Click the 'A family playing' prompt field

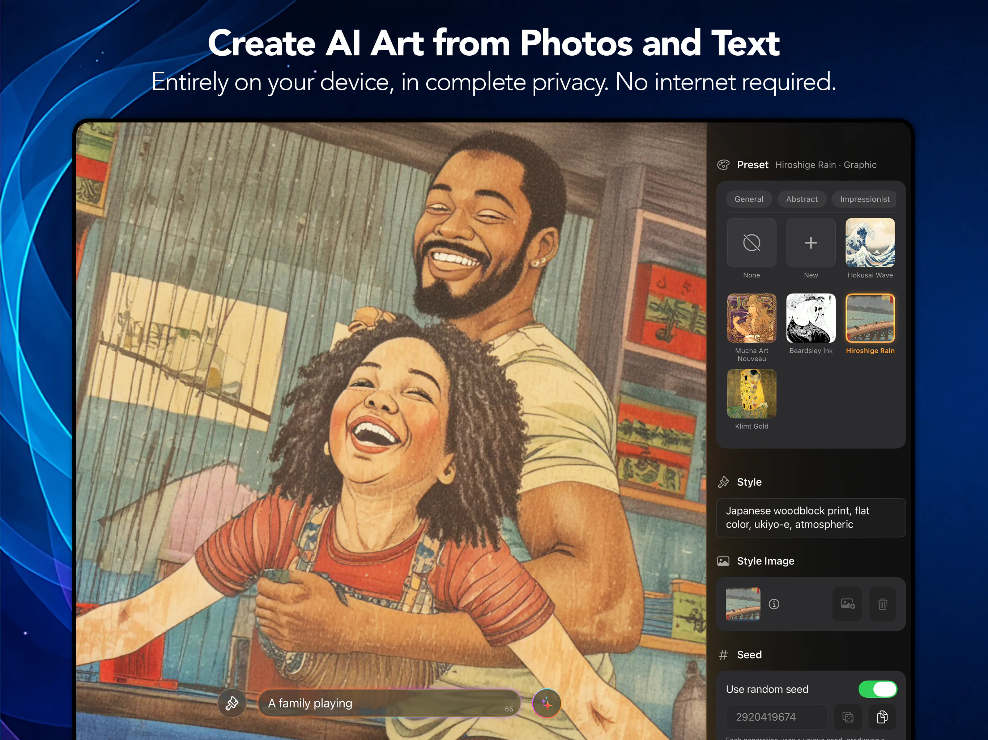(389, 703)
